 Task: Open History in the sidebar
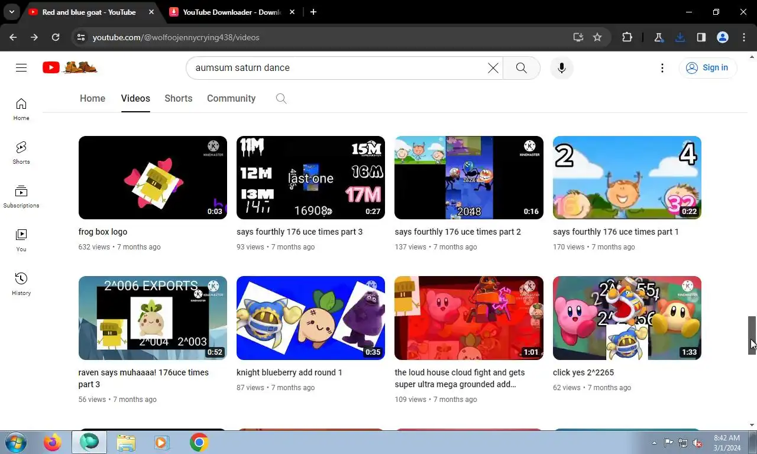(x=21, y=284)
